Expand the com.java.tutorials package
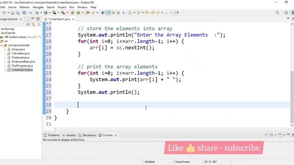The width and height of the screenshot is (294, 165). click(2, 45)
